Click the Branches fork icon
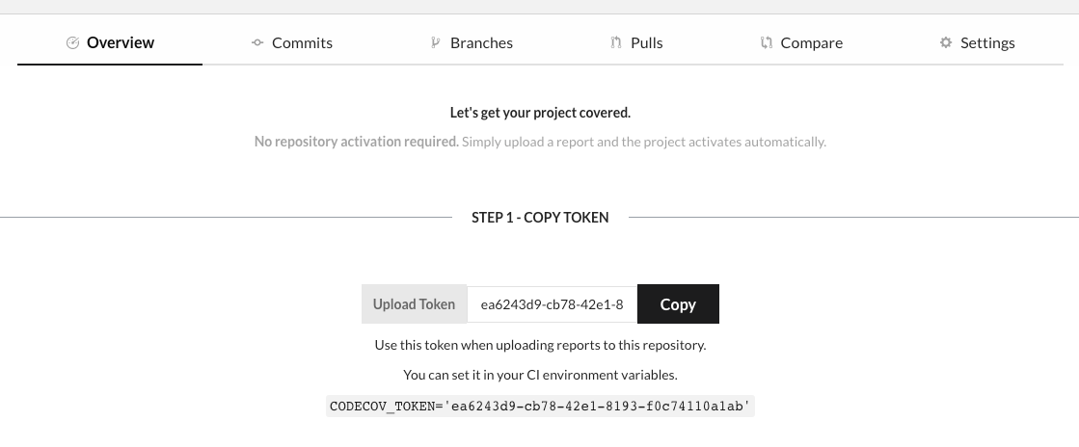The image size is (1079, 447). click(435, 42)
